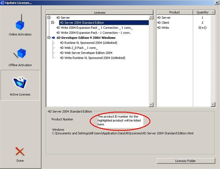This screenshot has width=220, height=169.
Task: Close the Update License window
Action: [x=216, y=3]
